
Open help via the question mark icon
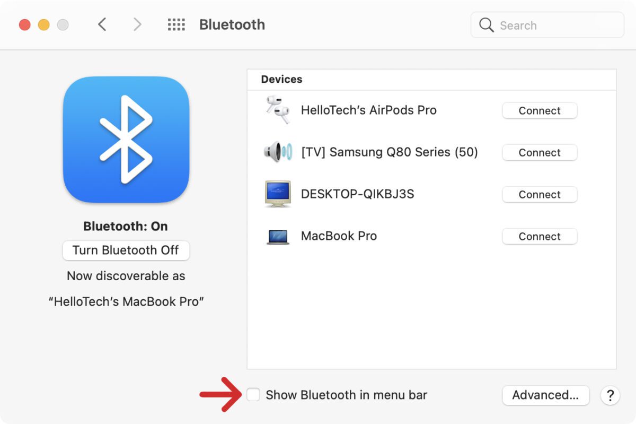tap(609, 395)
